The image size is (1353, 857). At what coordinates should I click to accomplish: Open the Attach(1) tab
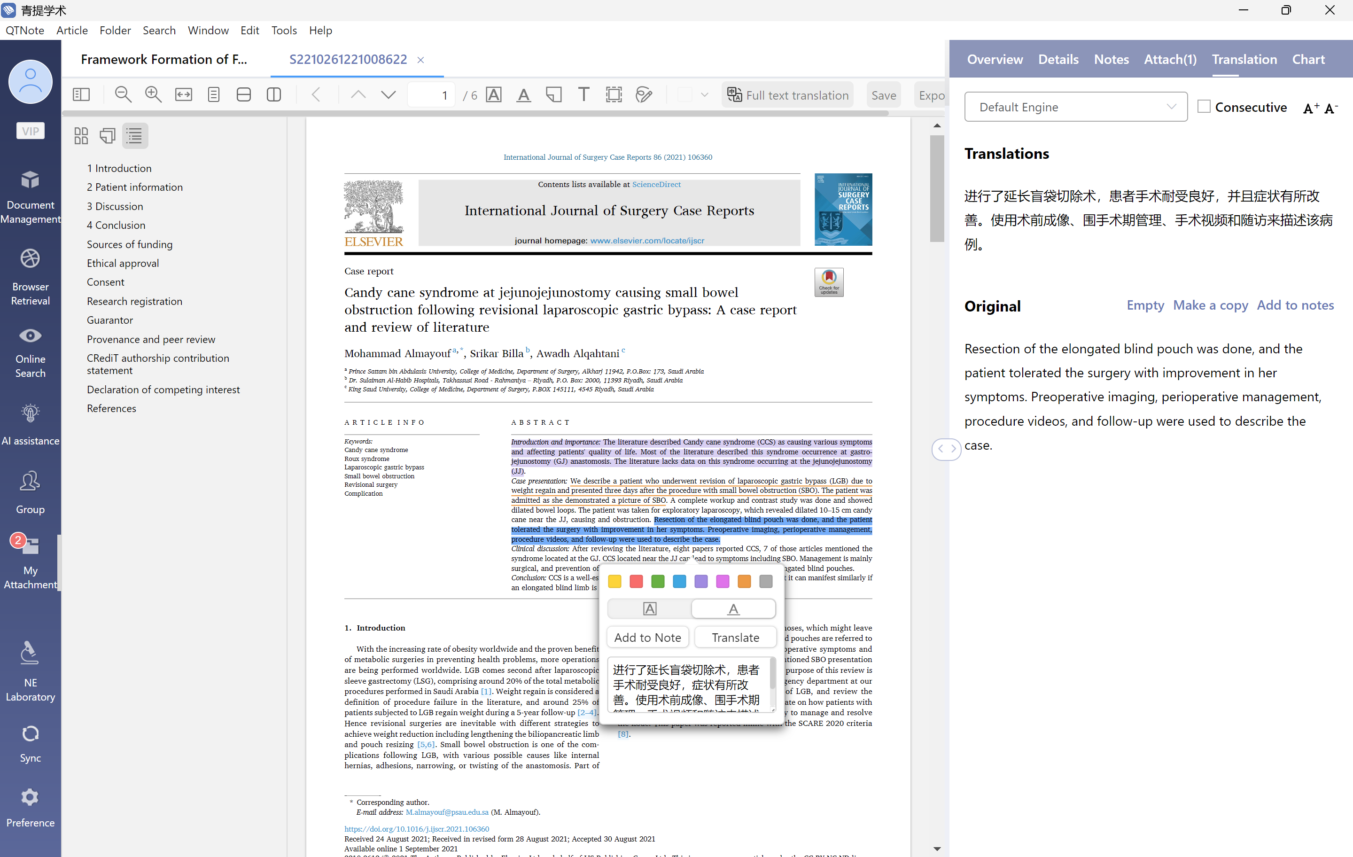click(x=1170, y=59)
